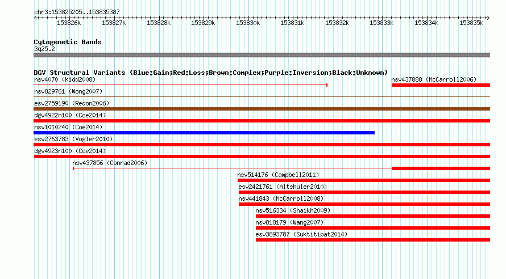Open esv2421761 (Altshuler2010) variant label
Viewport: 506px width, 279px height.
point(283,187)
